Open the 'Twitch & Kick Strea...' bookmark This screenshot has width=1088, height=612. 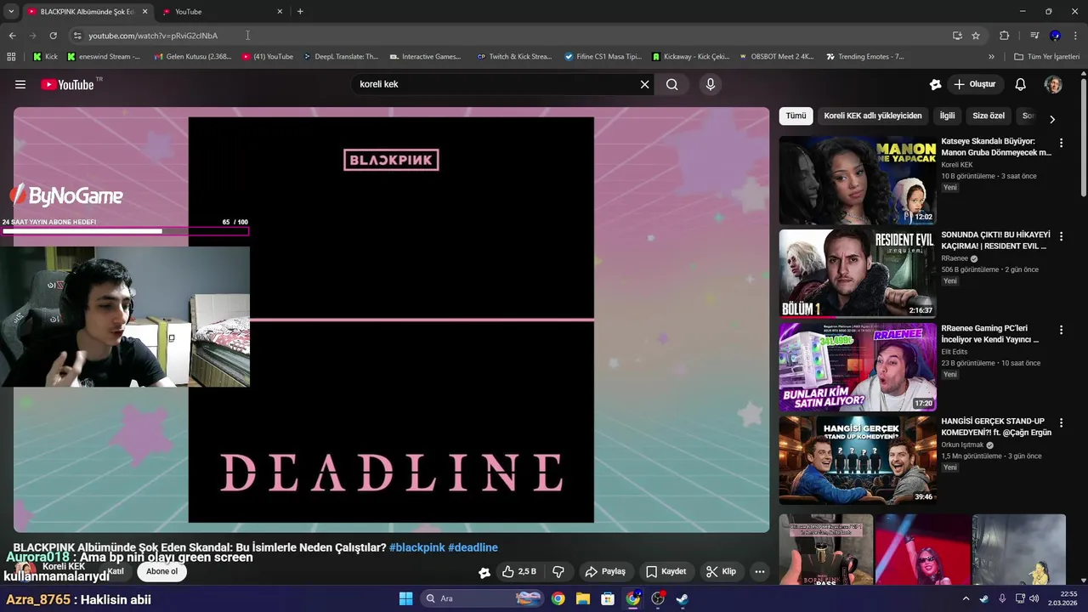click(x=514, y=57)
